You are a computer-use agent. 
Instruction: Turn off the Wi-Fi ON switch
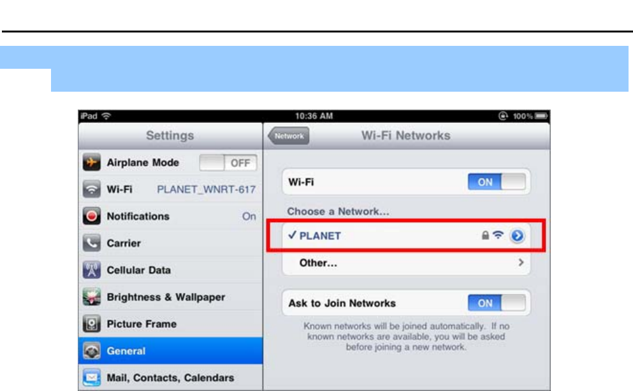tap(497, 181)
